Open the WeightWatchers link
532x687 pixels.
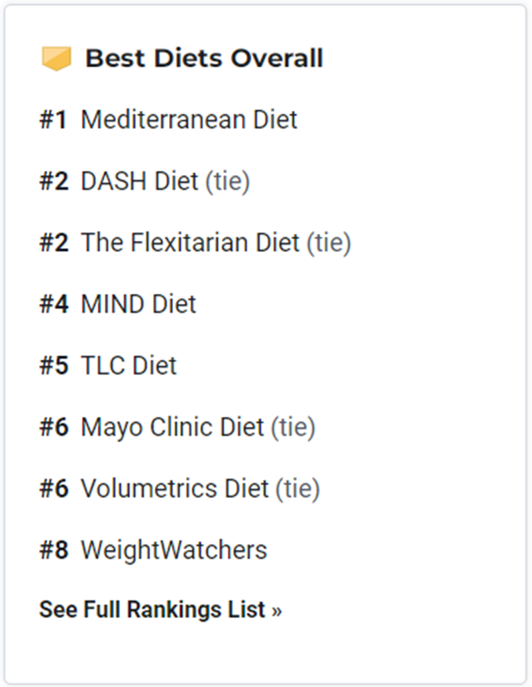[174, 550]
